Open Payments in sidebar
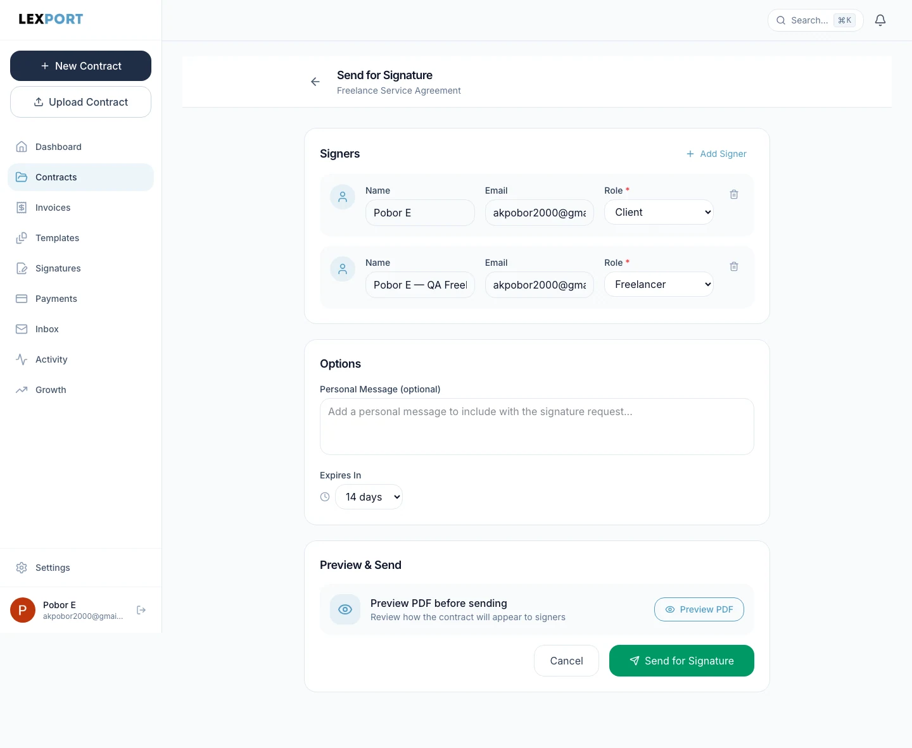 [80, 299]
